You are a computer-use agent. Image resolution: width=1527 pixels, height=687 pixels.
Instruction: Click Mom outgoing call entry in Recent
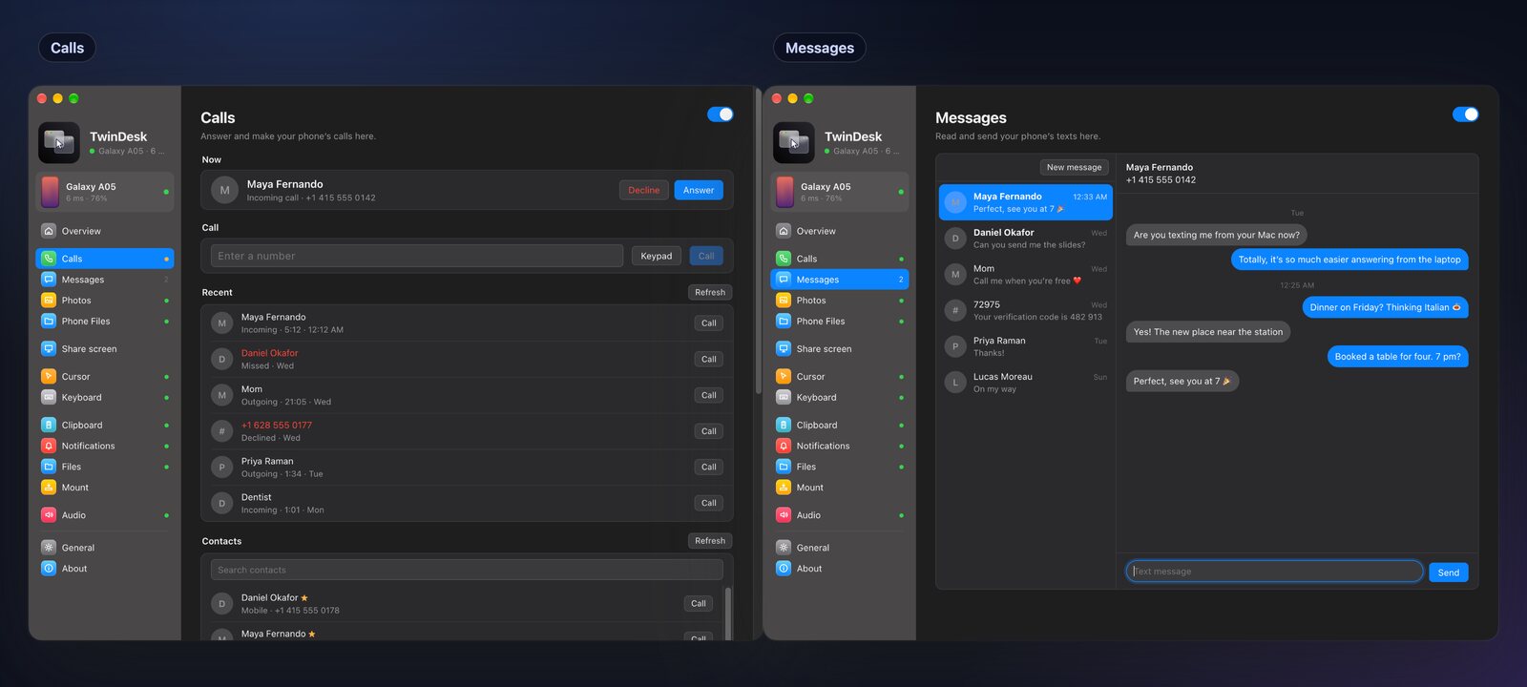pyautogui.click(x=467, y=395)
